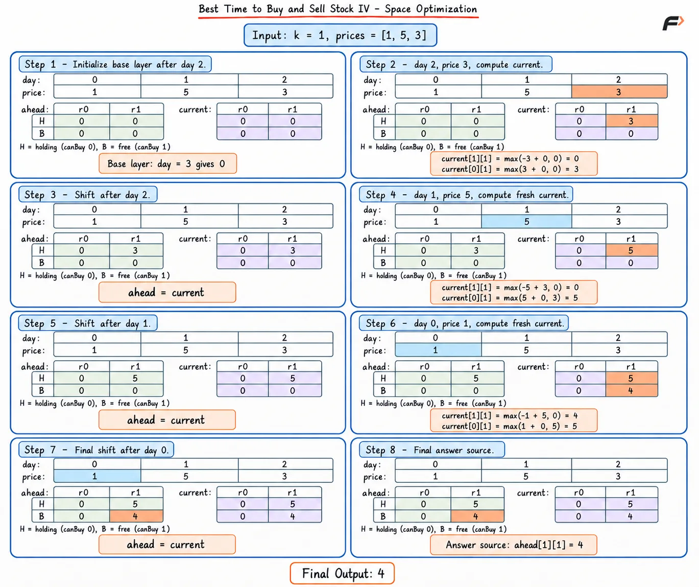Viewport: 699px width, 587px height.
Task: Click the blue price 1 cell in Step 6
Action: click(438, 350)
